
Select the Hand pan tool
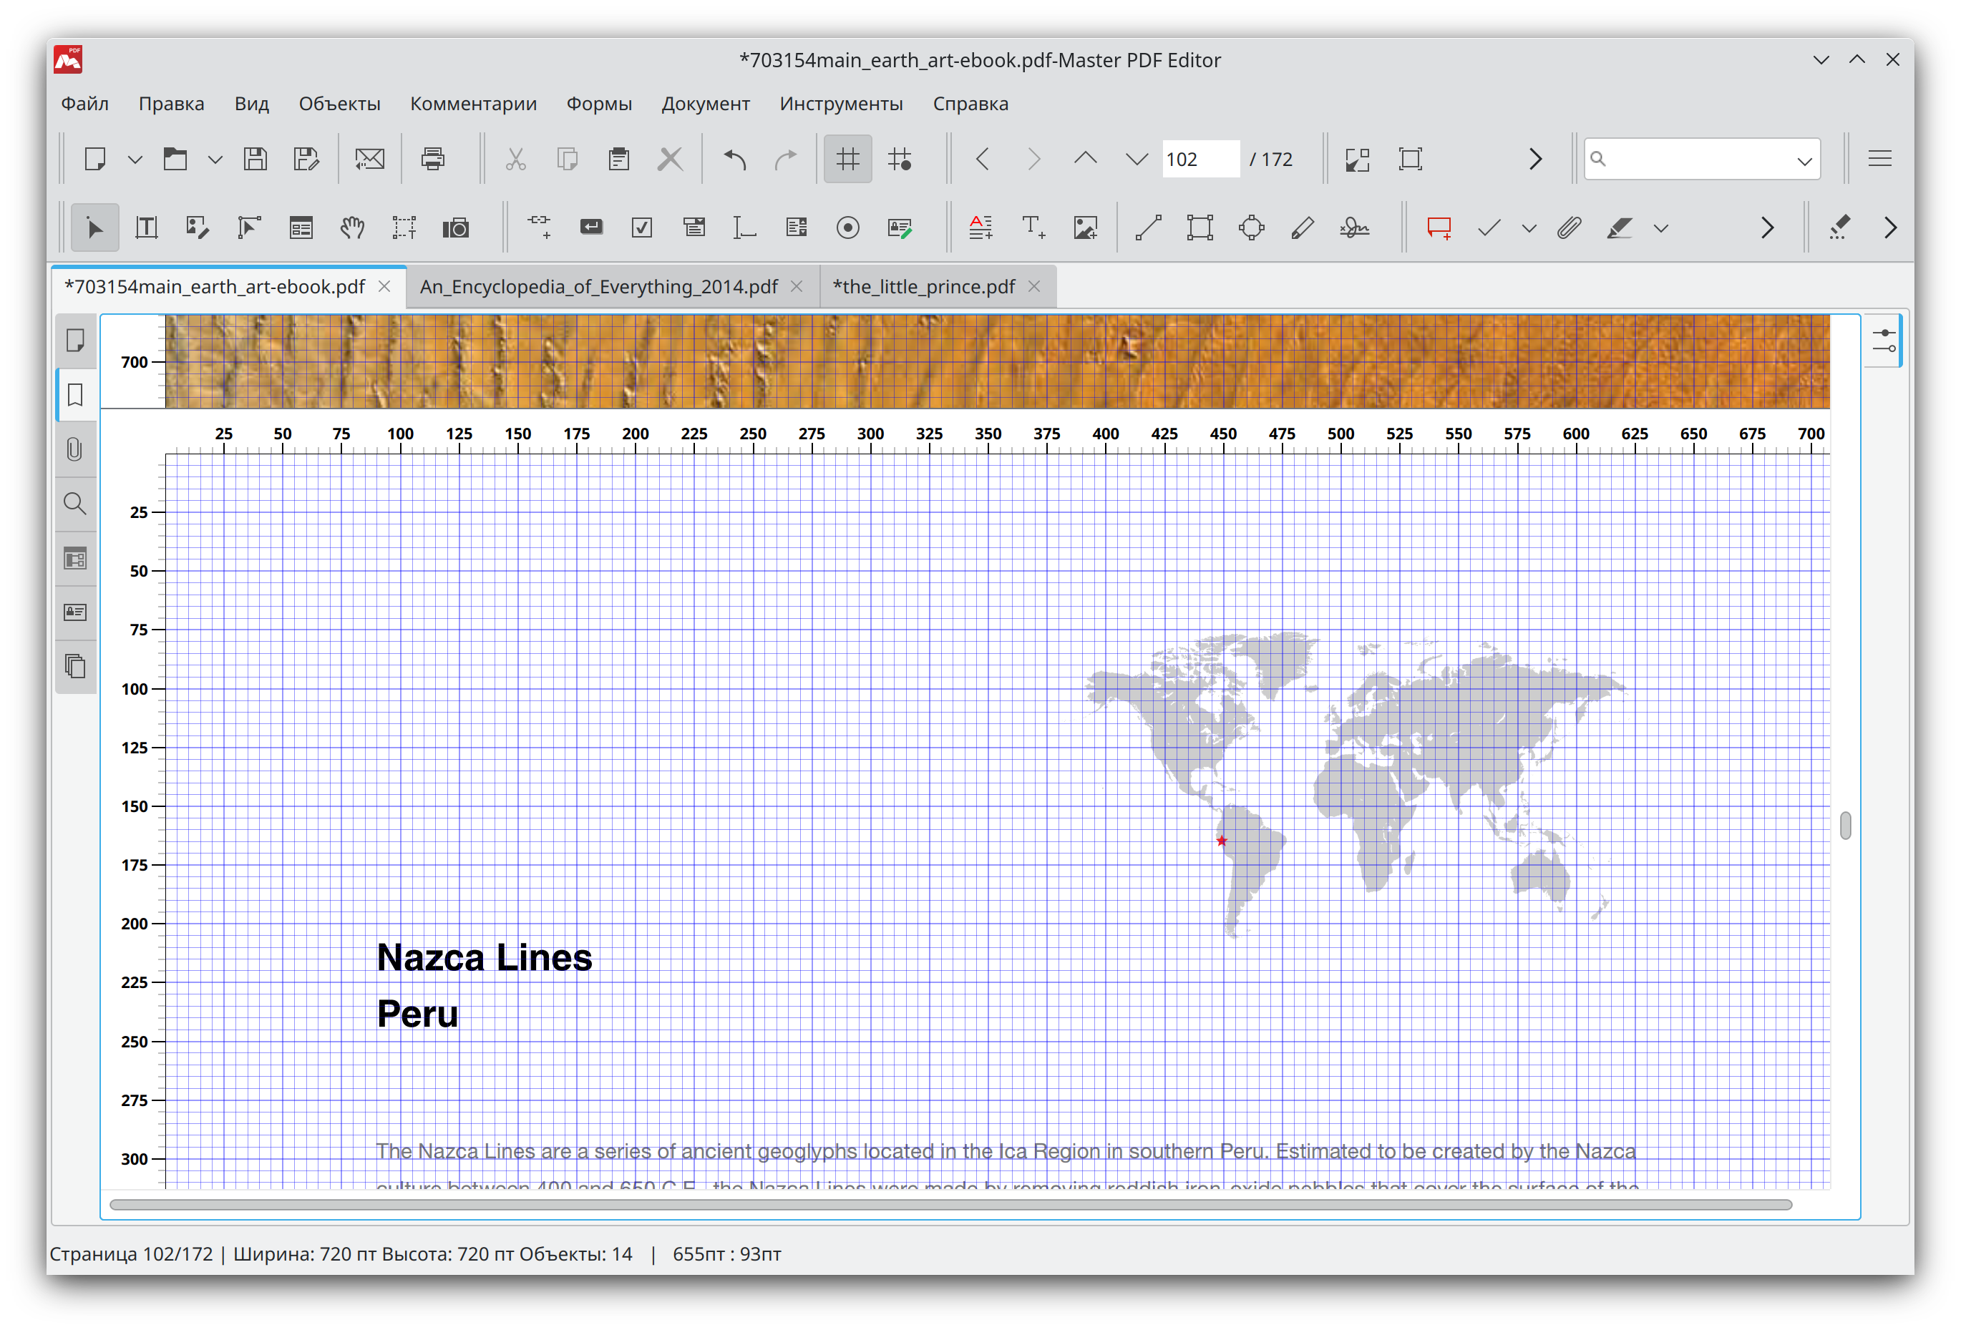352,228
